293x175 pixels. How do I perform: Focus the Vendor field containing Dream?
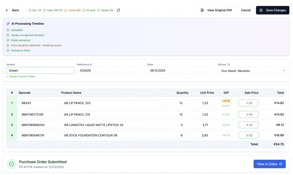(x=40, y=71)
